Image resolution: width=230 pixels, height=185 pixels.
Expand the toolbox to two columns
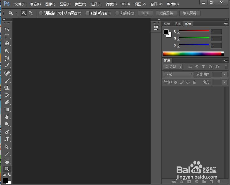click(x=4, y=20)
